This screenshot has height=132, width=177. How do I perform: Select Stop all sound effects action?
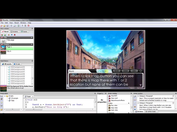click(118, 100)
